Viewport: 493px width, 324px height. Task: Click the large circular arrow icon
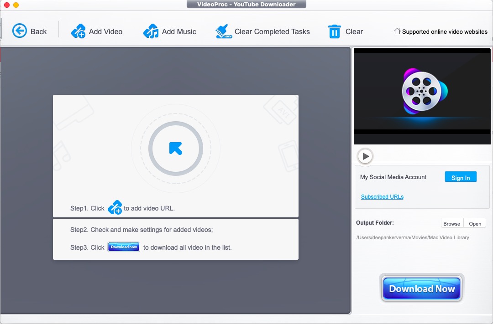click(x=176, y=148)
